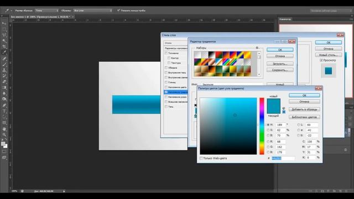Select the Zoom tool
This screenshot has height=199, width=354.
4,135
